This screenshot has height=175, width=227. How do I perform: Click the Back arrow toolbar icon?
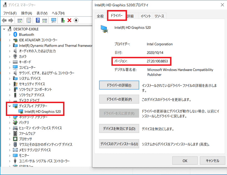(4, 20)
